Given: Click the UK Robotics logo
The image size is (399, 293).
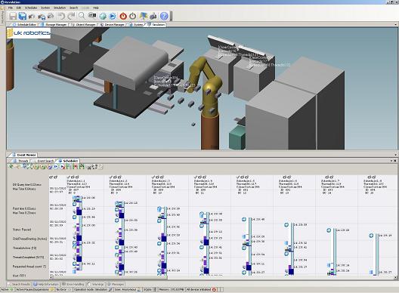Looking at the screenshot, I should [29, 33].
